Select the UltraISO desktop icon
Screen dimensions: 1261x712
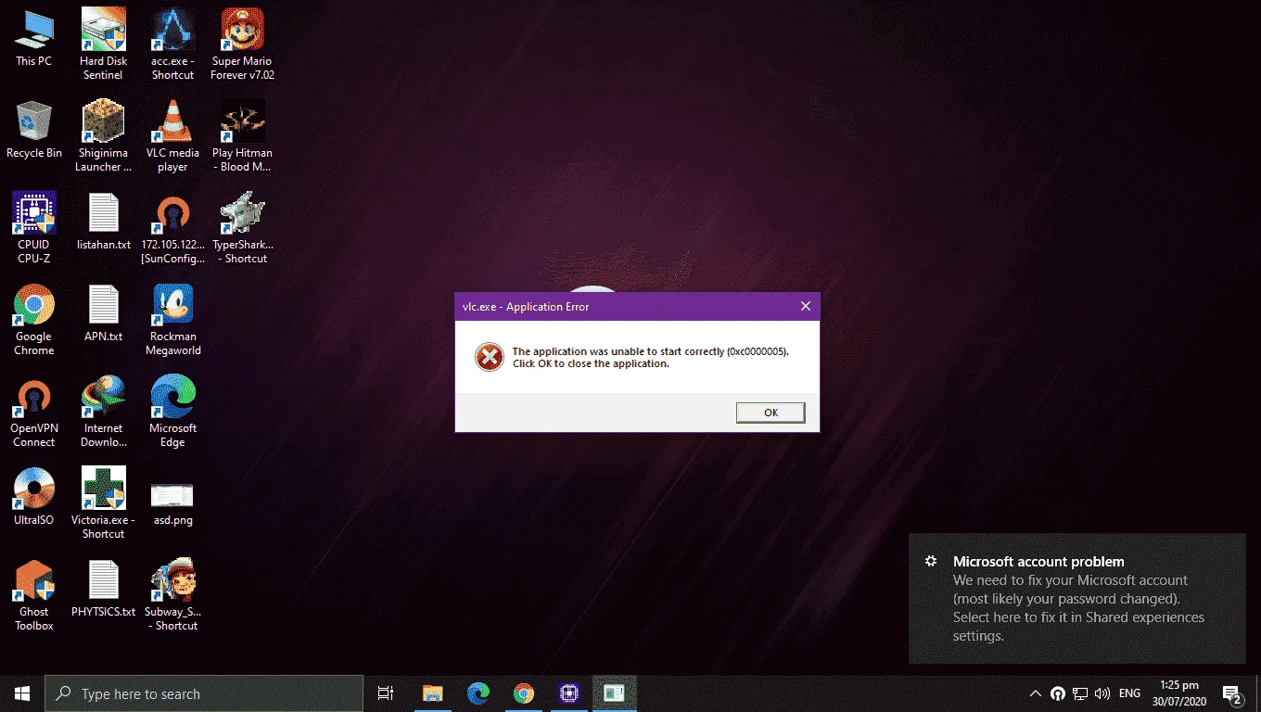(34, 497)
